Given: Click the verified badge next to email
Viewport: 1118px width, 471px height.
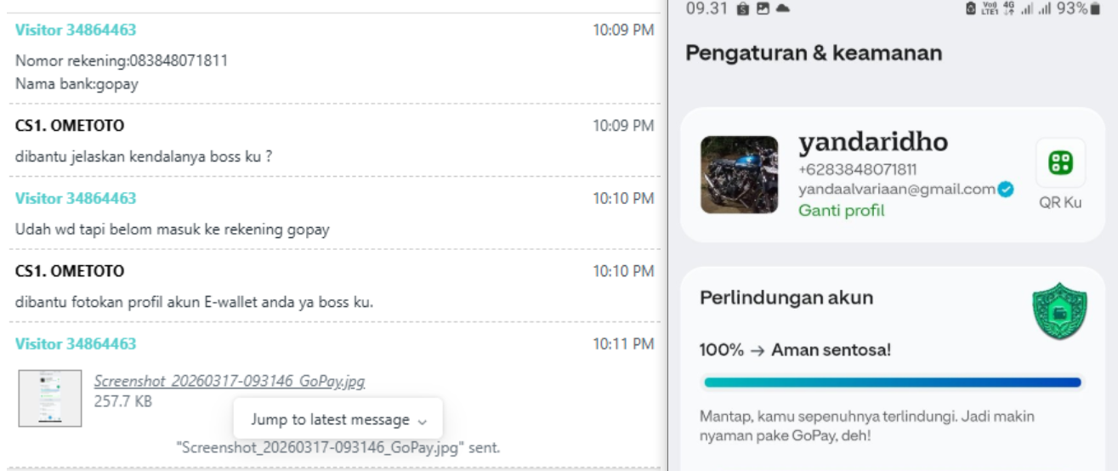Looking at the screenshot, I should click(x=1005, y=190).
